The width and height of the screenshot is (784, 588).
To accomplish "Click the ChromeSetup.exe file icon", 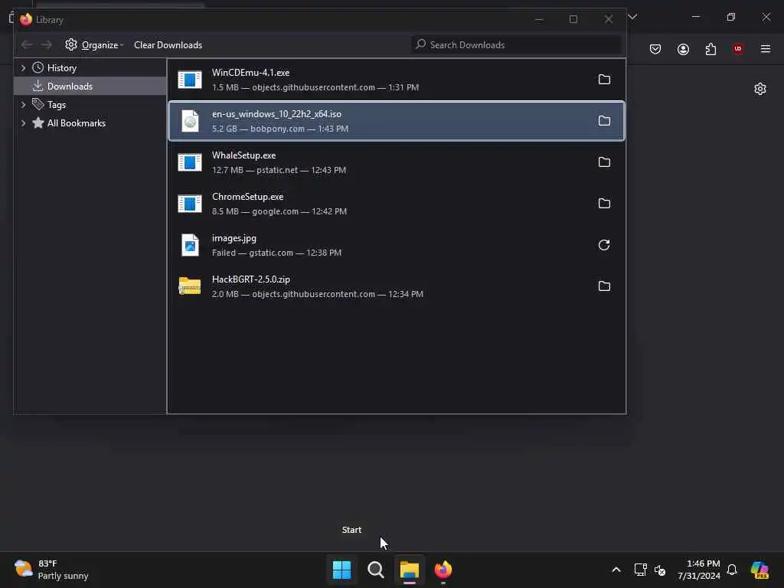I will coord(190,204).
